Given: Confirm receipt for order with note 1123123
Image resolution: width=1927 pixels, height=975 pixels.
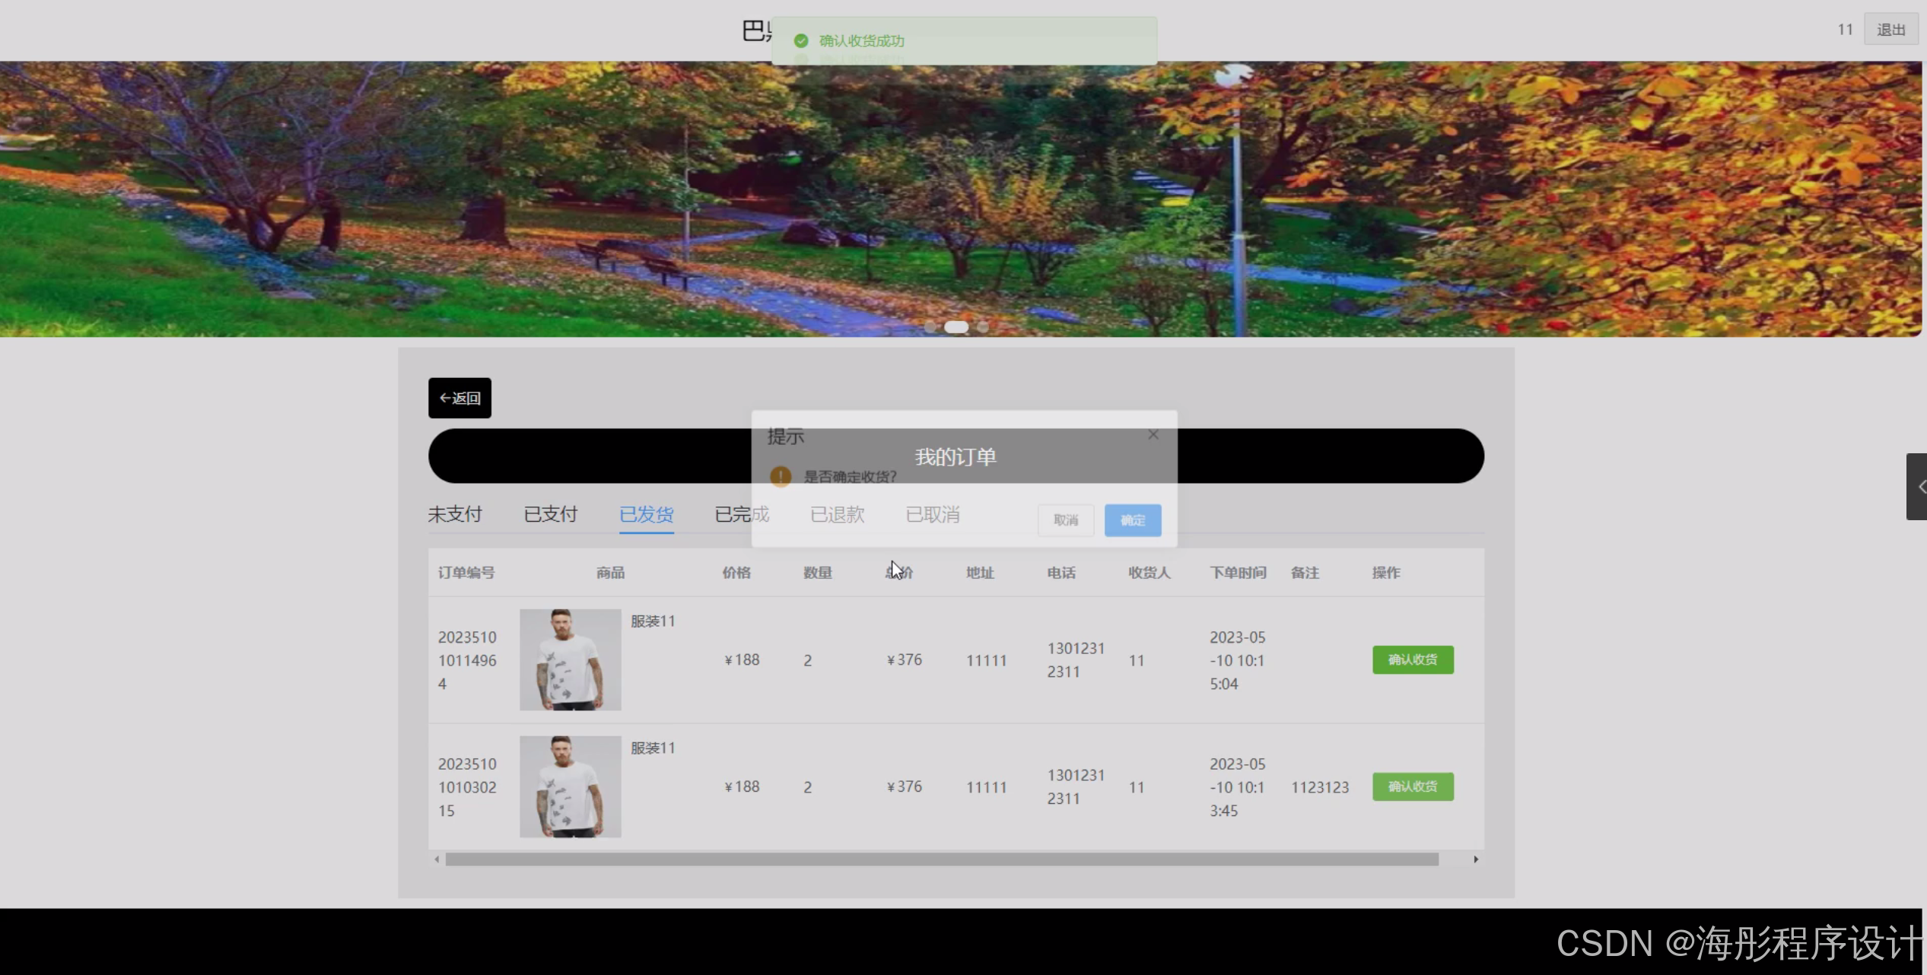Looking at the screenshot, I should click(x=1412, y=786).
